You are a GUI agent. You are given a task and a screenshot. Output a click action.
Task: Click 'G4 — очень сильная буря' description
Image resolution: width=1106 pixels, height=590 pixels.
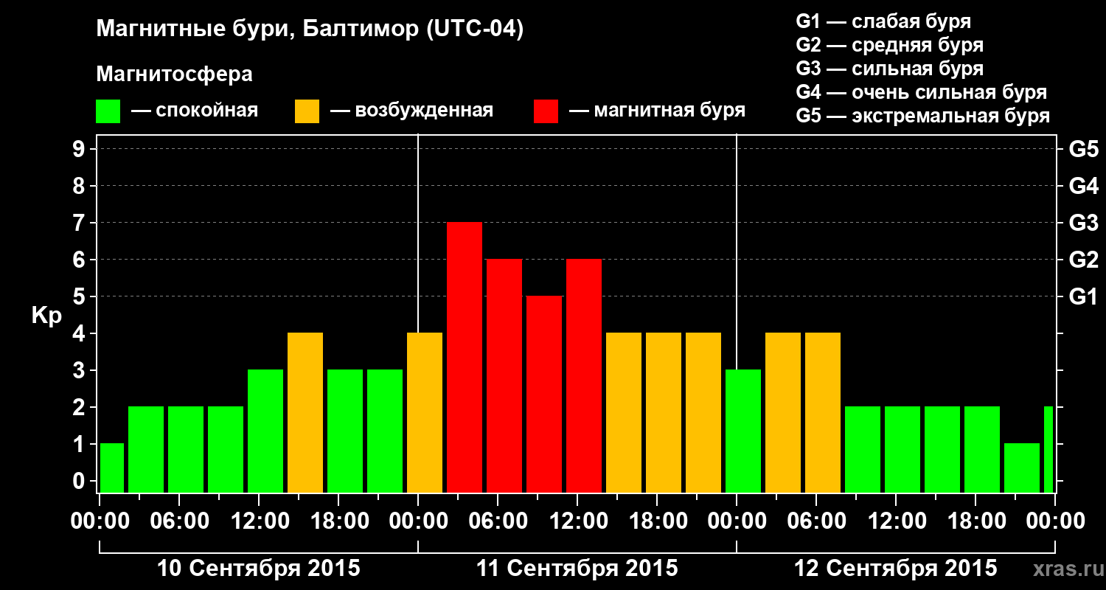(921, 92)
